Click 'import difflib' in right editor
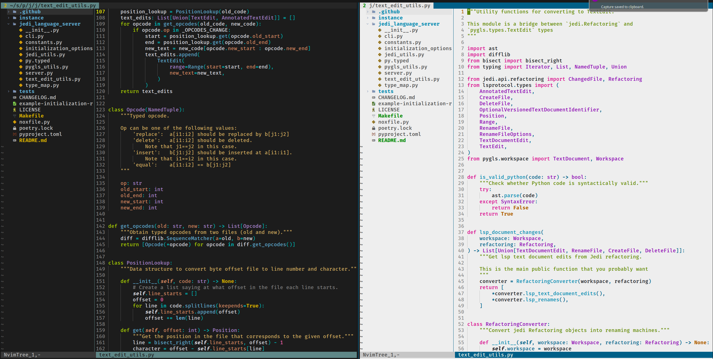 pyautogui.click(x=488, y=55)
